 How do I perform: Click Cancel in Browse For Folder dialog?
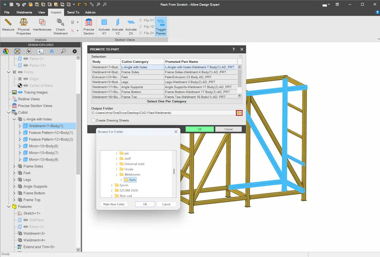click(x=166, y=204)
